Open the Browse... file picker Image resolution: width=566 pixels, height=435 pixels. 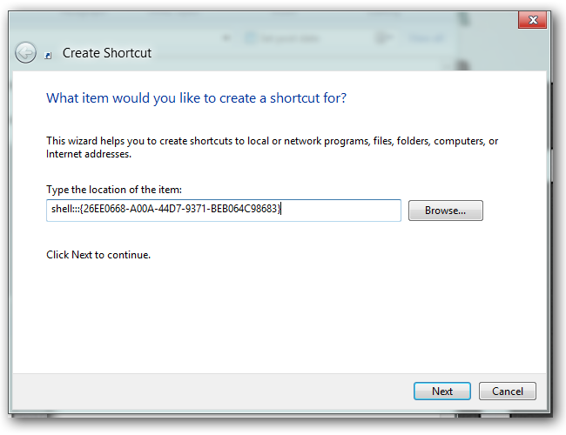(445, 211)
